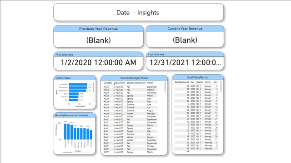
Task: Click the MonthlySales chart vertical scrollbar
Action: click(93, 87)
